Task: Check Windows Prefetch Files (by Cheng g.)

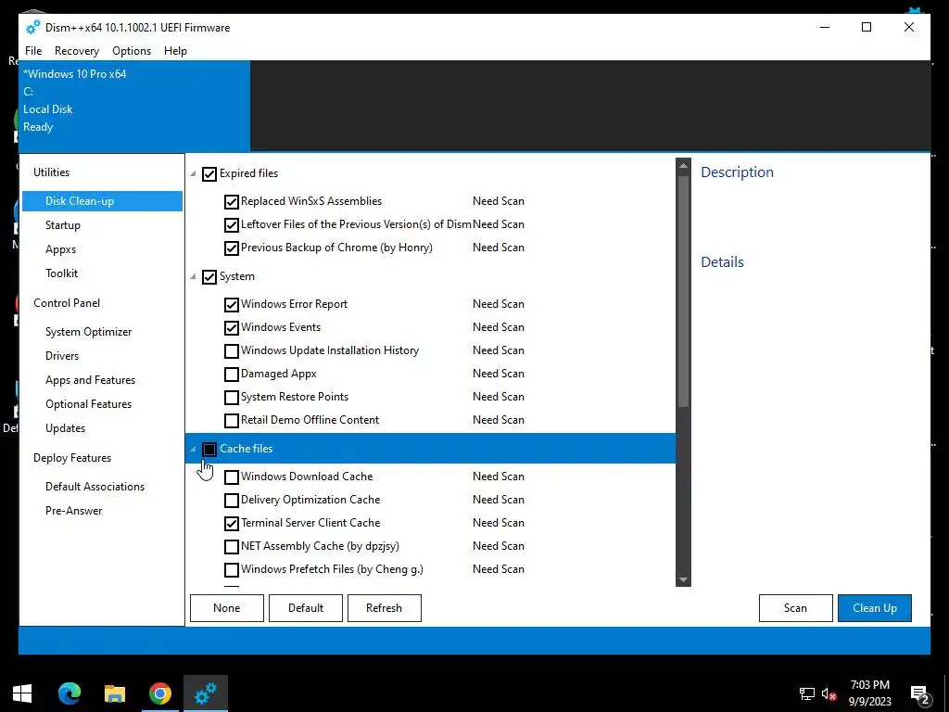Action: [x=231, y=570]
